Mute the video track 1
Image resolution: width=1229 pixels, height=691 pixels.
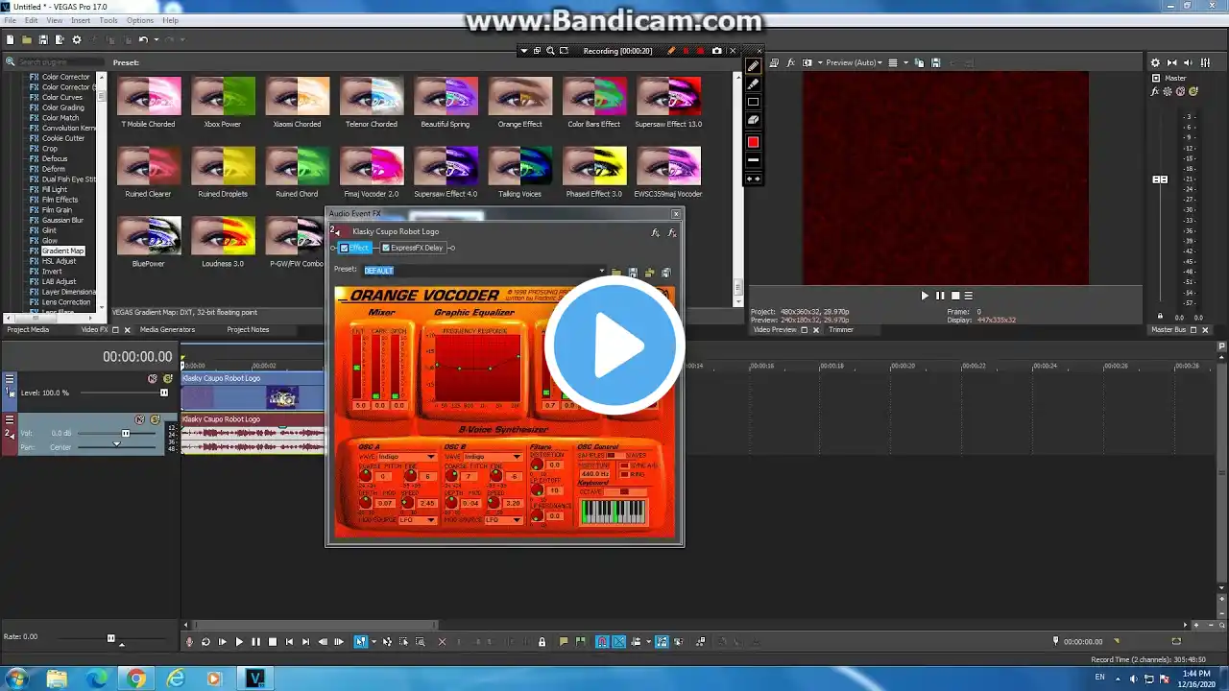tap(152, 378)
